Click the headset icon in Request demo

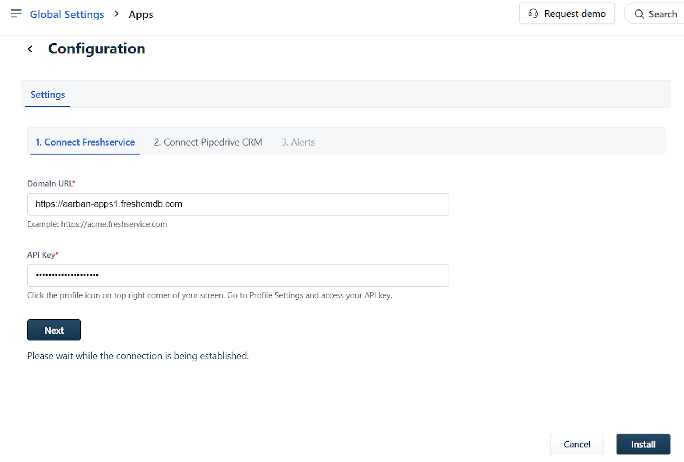click(533, 14)
